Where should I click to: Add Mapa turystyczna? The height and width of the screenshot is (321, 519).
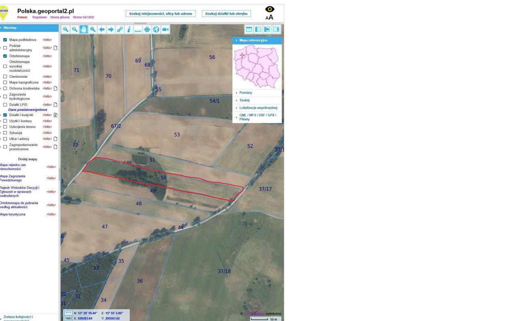(x=13, y=214)
